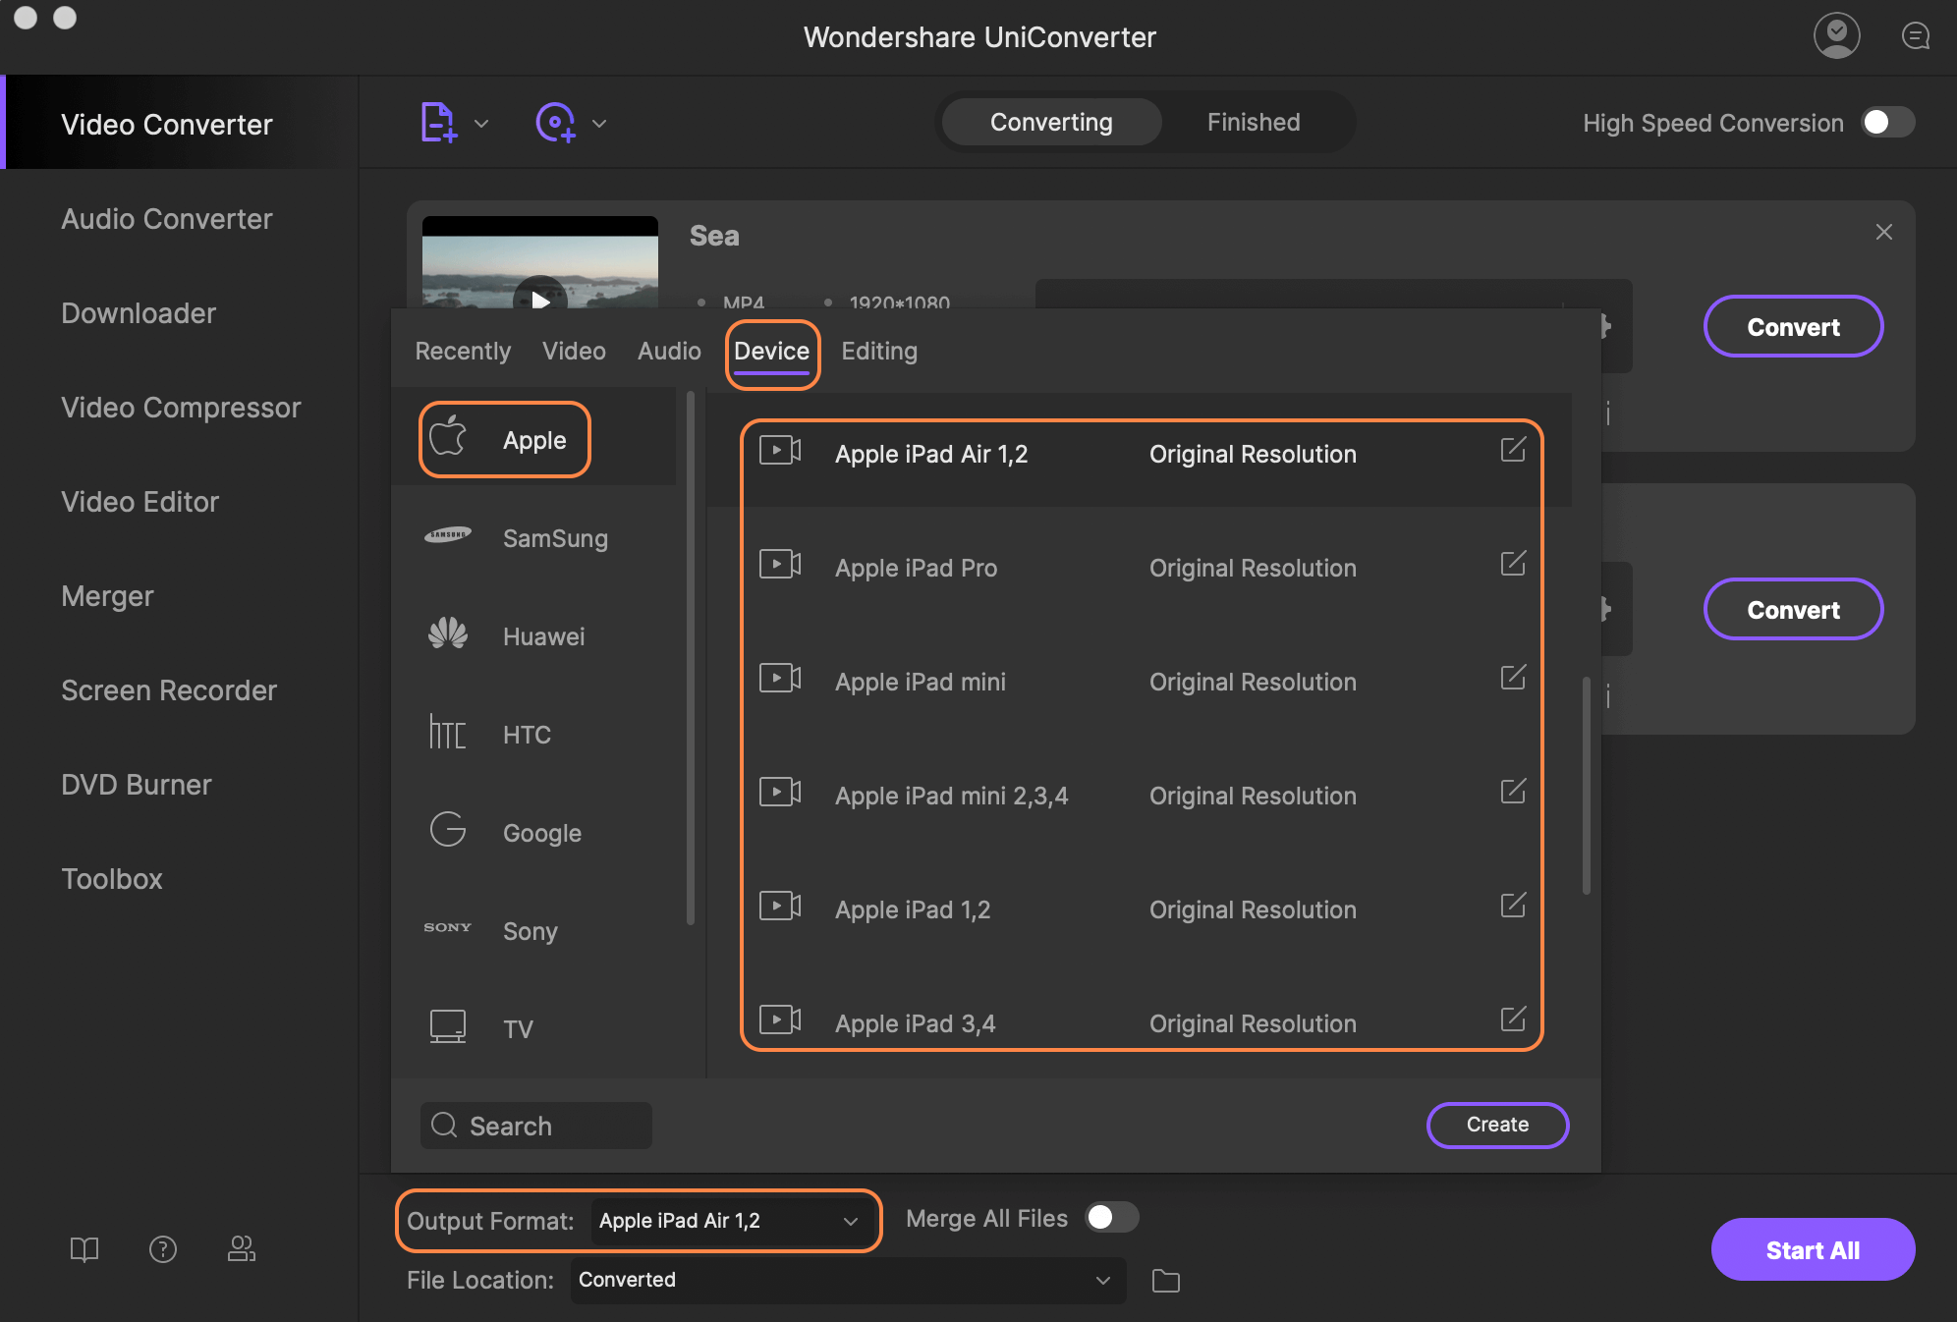Select the Sony brand icon
This screenshot has height=1322, width=1957.
448,929
